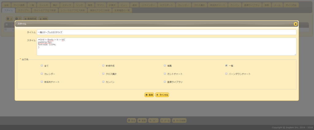Click the 更新 button in footer bar
The width and height of the screenshot is (314, 130).
click(142, 121)
